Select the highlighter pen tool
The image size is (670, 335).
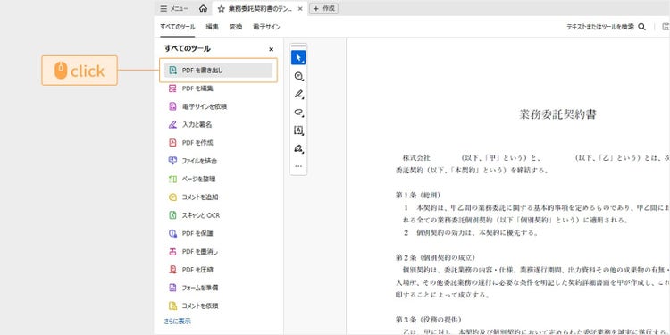(298, 94)
